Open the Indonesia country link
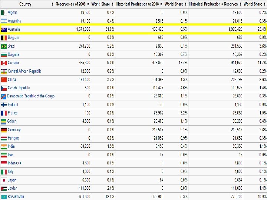Viewport: 267px width, 200px height. click(15, 163)
